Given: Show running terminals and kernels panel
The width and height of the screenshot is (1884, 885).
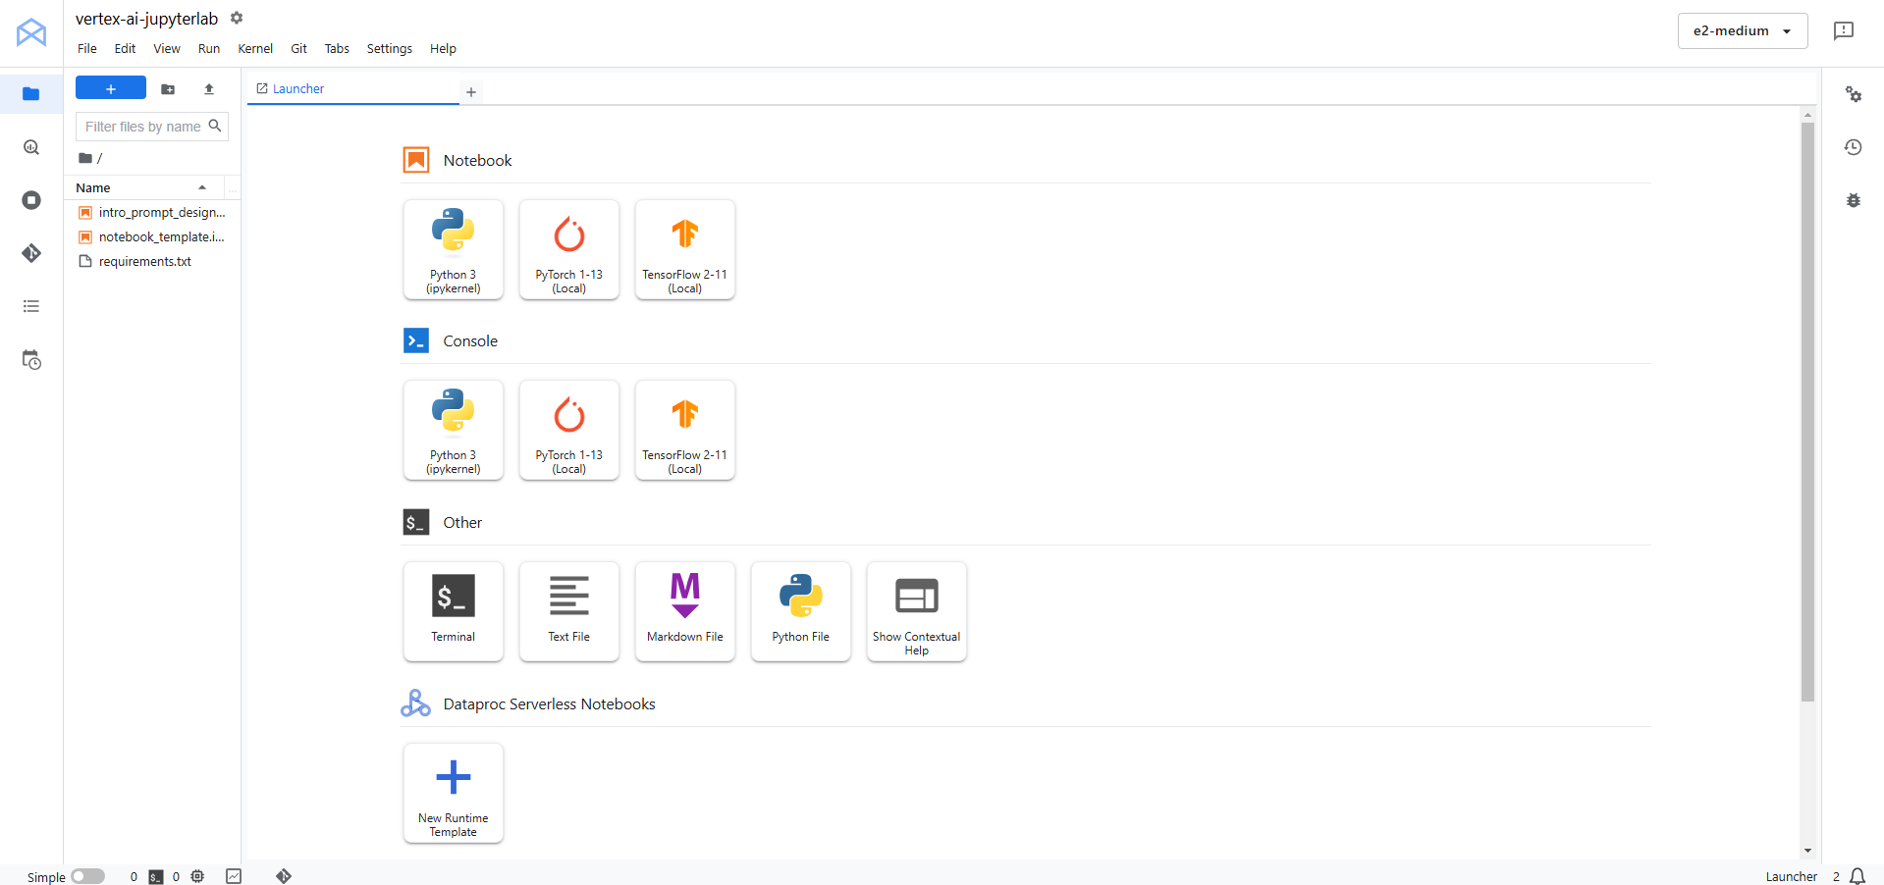Looking at the screenshot, I should tap(31, 200).
